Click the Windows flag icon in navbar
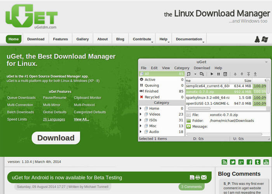The width and height of the screenshot is (272, 194). (x=265, y=39)
